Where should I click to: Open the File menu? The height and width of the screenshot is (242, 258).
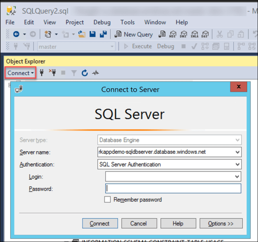point(10,22)
